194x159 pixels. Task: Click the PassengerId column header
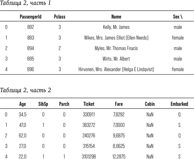coord(30,16)
